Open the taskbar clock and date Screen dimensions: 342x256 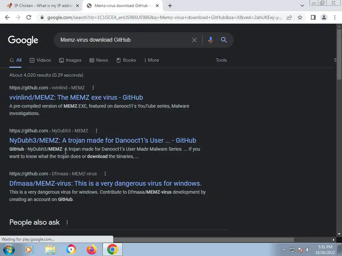tap(325, 250)
